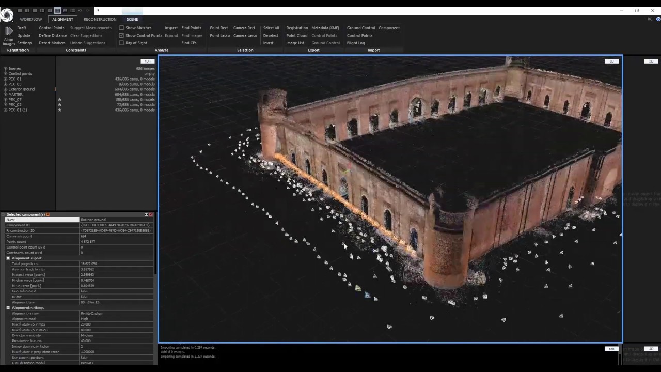661x372 pixels.
Task: Expand the Images tree node
Action: 5,69
